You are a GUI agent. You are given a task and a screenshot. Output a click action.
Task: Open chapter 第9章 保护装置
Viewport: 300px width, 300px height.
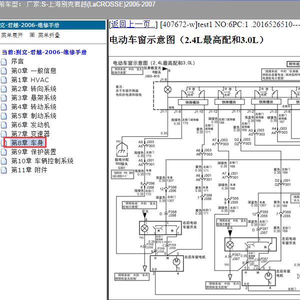pos(33,152)
